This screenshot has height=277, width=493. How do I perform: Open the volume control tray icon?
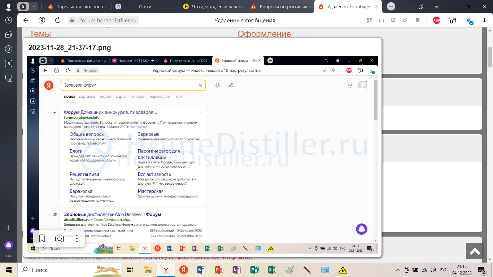pos(433,270)
